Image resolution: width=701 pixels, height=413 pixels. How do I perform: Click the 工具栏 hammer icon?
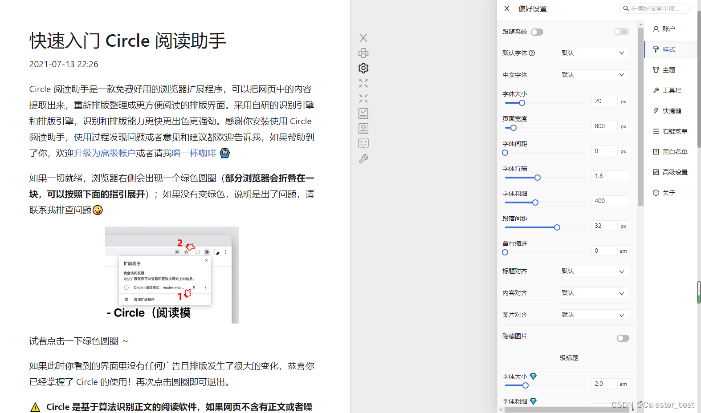(656, 90)
